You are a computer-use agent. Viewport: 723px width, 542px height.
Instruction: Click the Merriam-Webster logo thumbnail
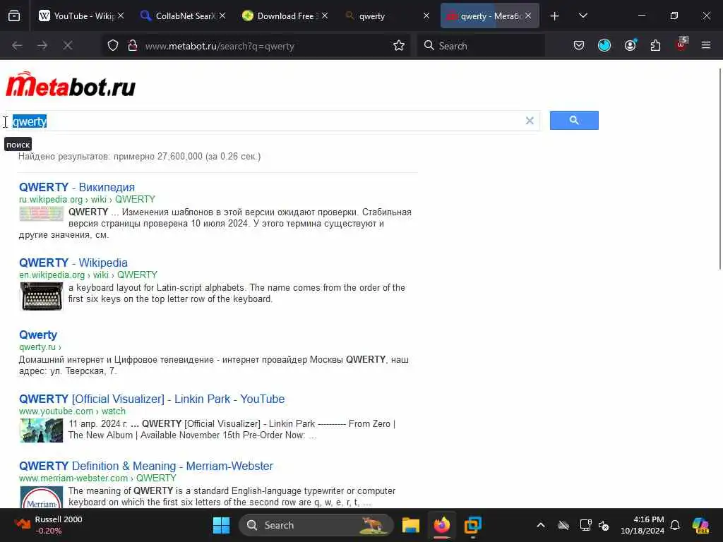point(42,497)
